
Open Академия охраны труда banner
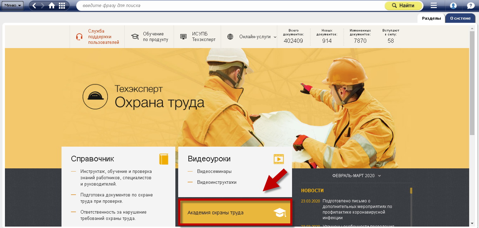pyautogui.click(x=235, y=213)
